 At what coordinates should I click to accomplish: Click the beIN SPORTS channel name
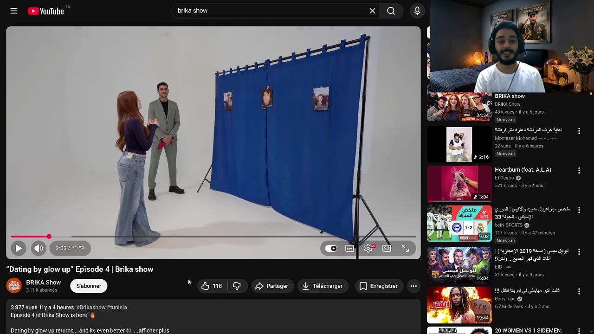click(509, 225)
